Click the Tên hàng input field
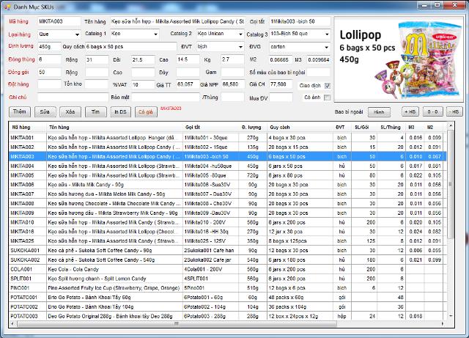The width and height of the screenshot is (469, 338). pyautogui.click(x=177, y=21)
